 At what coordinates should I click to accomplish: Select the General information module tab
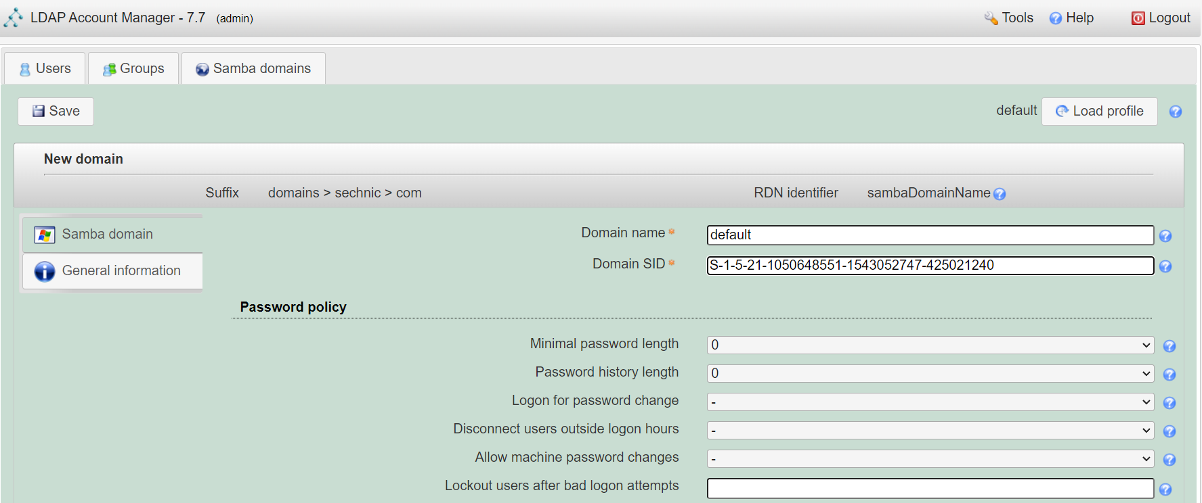coord(112,271)
